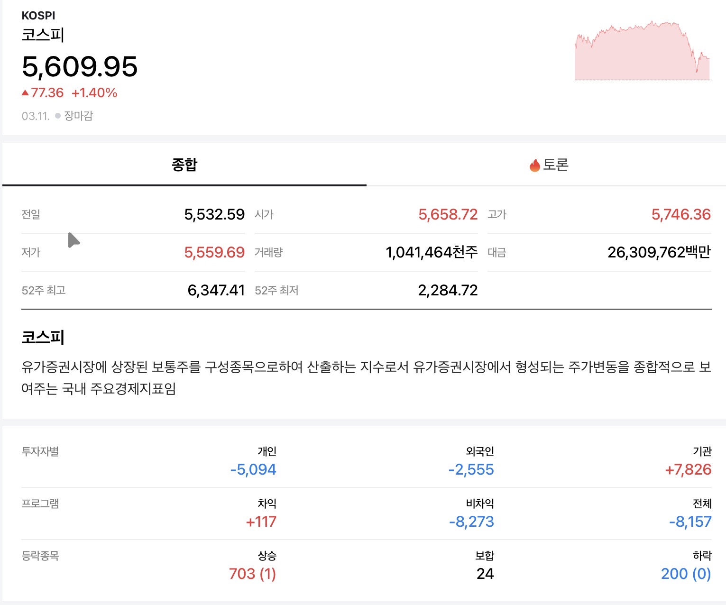Click the 전일 value 5,532.59
The width and height of the screenshot is (726, 605).
click(214, 214)
